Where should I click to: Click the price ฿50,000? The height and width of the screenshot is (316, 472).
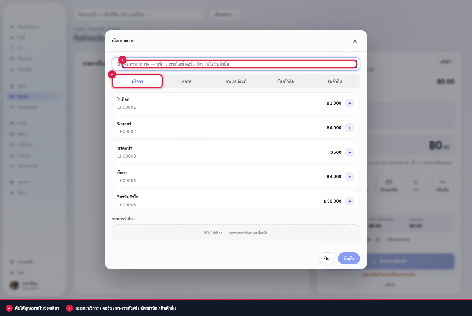pyautogui.click(x=333, y=201)
